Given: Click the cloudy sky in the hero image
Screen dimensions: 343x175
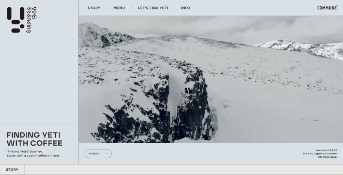Looking at the screenshot, I should tap(193, 25).
